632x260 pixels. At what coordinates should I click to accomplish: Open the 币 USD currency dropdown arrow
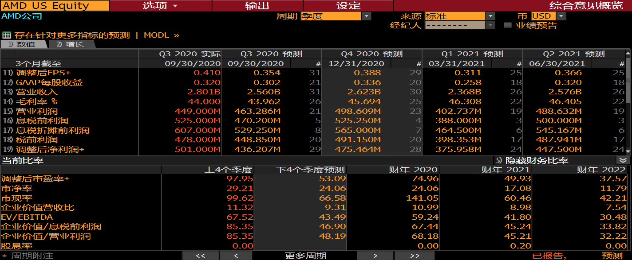pyautogui.click(x=561, y=16)
